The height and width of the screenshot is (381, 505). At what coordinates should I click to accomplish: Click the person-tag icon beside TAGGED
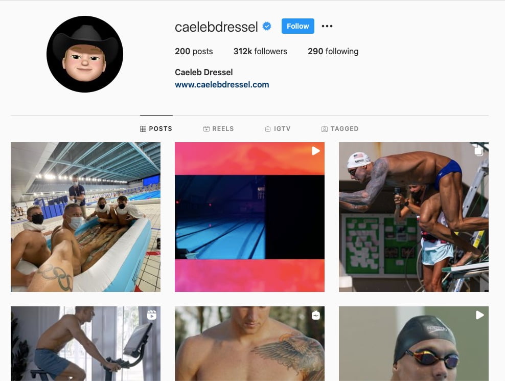click(x=325, y=129)
